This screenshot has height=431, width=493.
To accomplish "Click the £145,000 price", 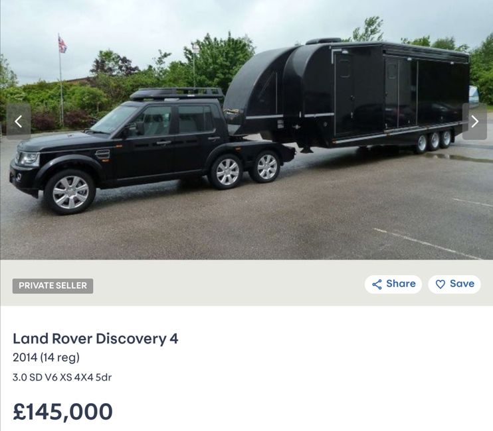I will 63,412.
